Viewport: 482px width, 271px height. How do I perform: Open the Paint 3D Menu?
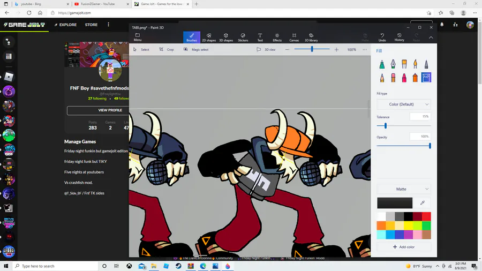(x=138, y=37)
